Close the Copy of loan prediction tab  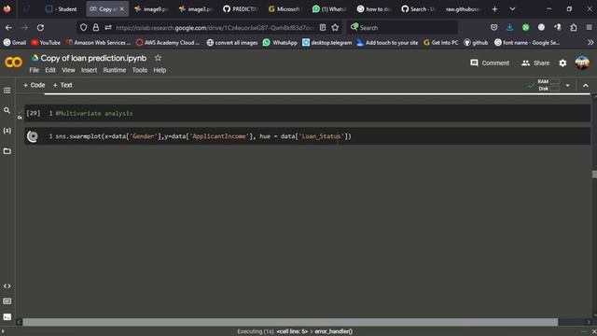click(x=122, y=9)
